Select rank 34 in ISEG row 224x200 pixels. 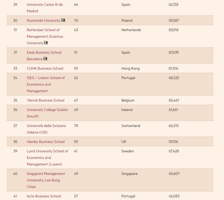pyautogui.click(x=15, y=78)
